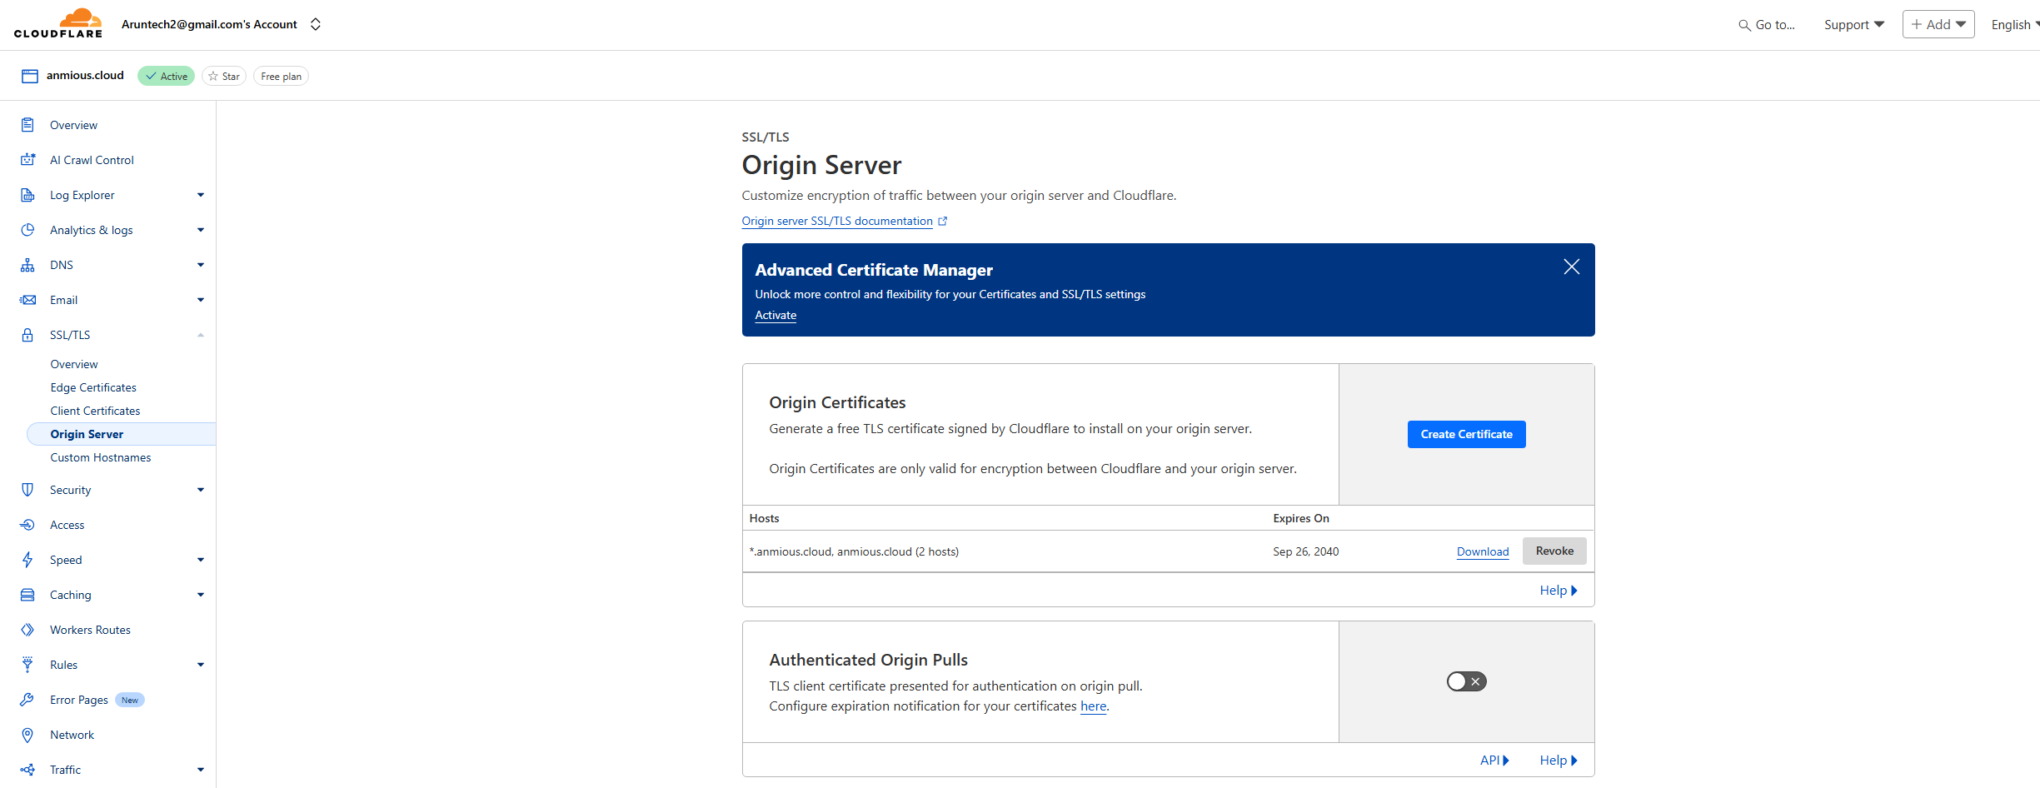This screenshot has height=788, width=2040.
Task: Select the Caching icon
Action: pos(28,594)
